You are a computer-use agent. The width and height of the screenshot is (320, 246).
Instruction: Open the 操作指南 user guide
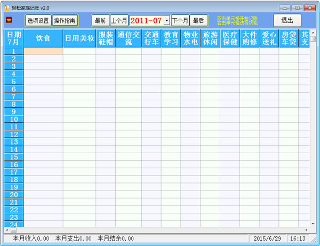[x=65, y=20]
